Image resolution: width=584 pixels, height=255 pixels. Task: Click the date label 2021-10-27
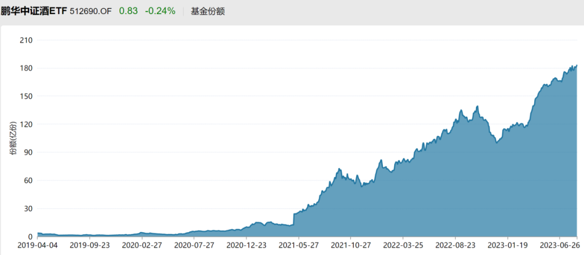click(350, 246)
